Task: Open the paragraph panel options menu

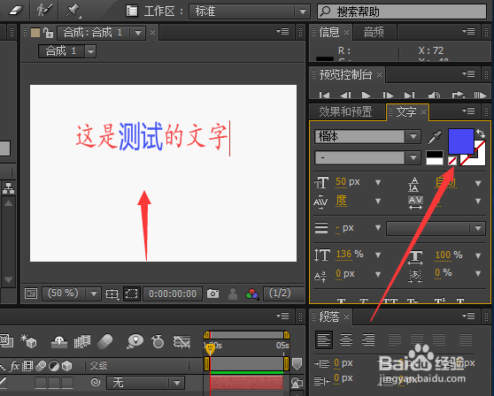Action: (468, 316)
